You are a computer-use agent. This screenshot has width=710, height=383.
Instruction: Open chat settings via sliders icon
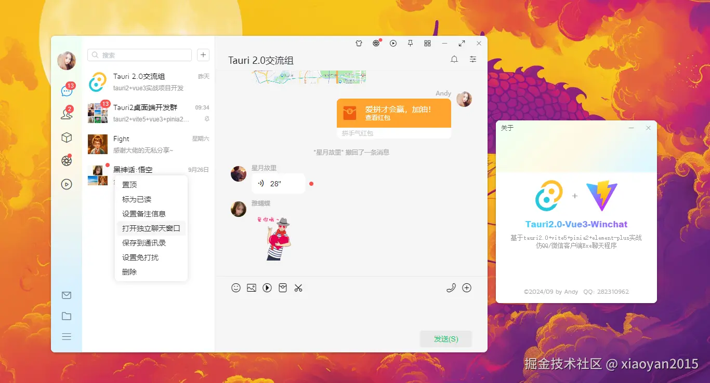pos(472,59)
